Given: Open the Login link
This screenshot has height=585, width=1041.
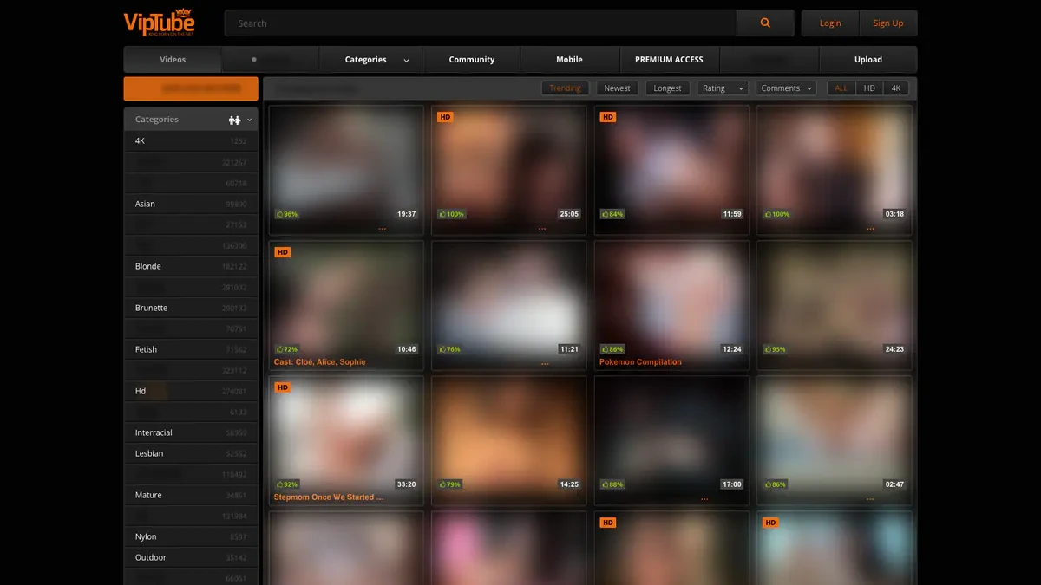Looking at the screenshot, I should [830, 23].
